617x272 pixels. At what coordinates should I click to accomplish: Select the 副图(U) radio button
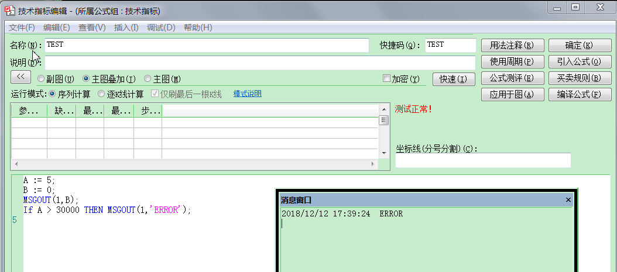point(40,78)
